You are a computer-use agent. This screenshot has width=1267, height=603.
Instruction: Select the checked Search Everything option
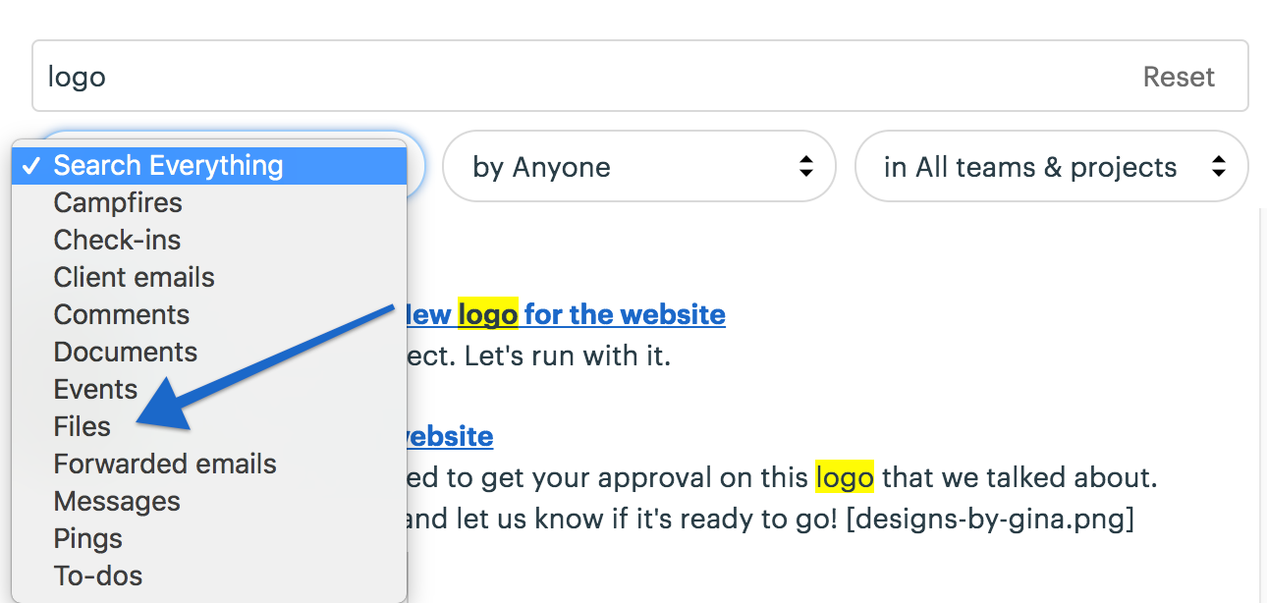168,165
